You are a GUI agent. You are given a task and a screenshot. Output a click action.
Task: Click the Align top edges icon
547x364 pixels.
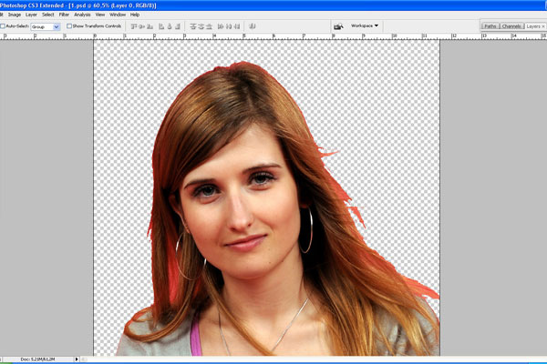coord(134,26)
